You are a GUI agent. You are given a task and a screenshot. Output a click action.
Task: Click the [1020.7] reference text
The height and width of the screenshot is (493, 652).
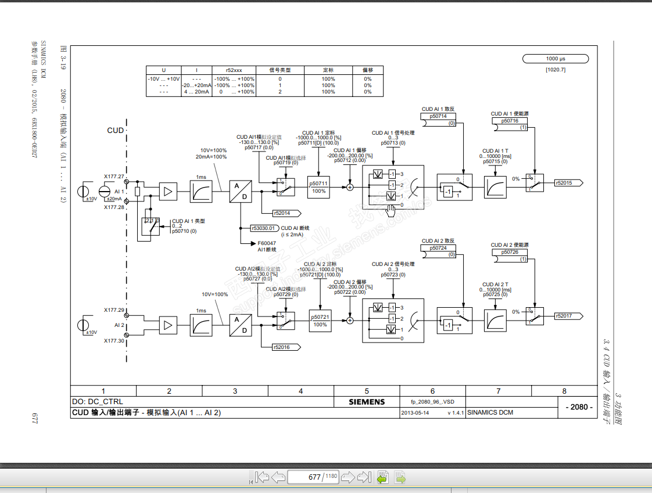click(556, 70)
